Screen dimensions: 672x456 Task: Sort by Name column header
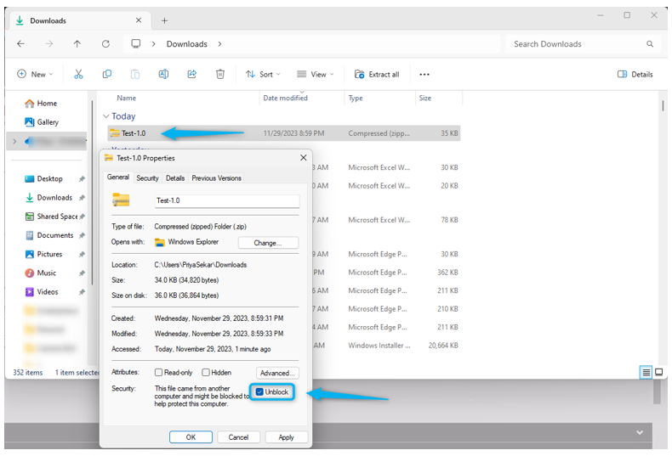pos(127,98)
